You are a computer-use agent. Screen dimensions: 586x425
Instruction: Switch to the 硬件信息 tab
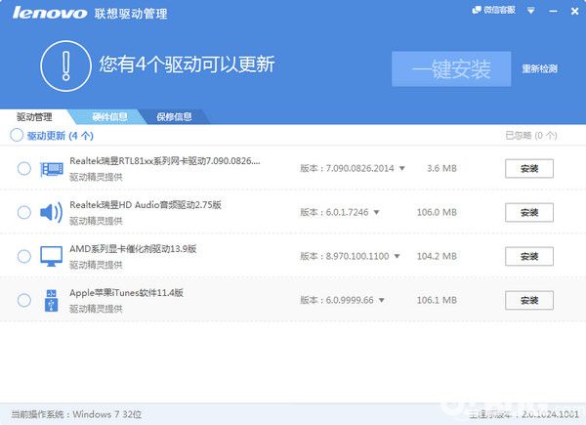109,117
